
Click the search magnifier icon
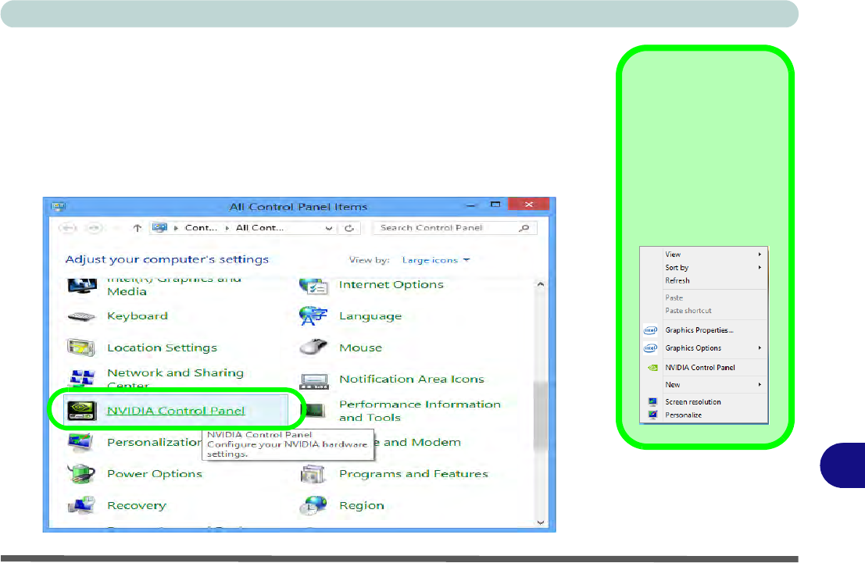tap(524, 228)
